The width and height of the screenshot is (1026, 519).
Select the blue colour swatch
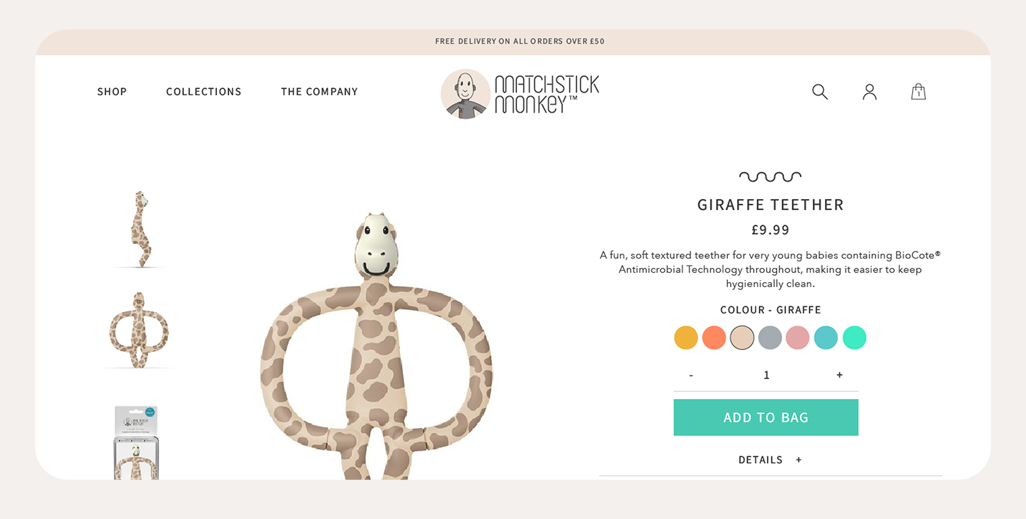826,337
